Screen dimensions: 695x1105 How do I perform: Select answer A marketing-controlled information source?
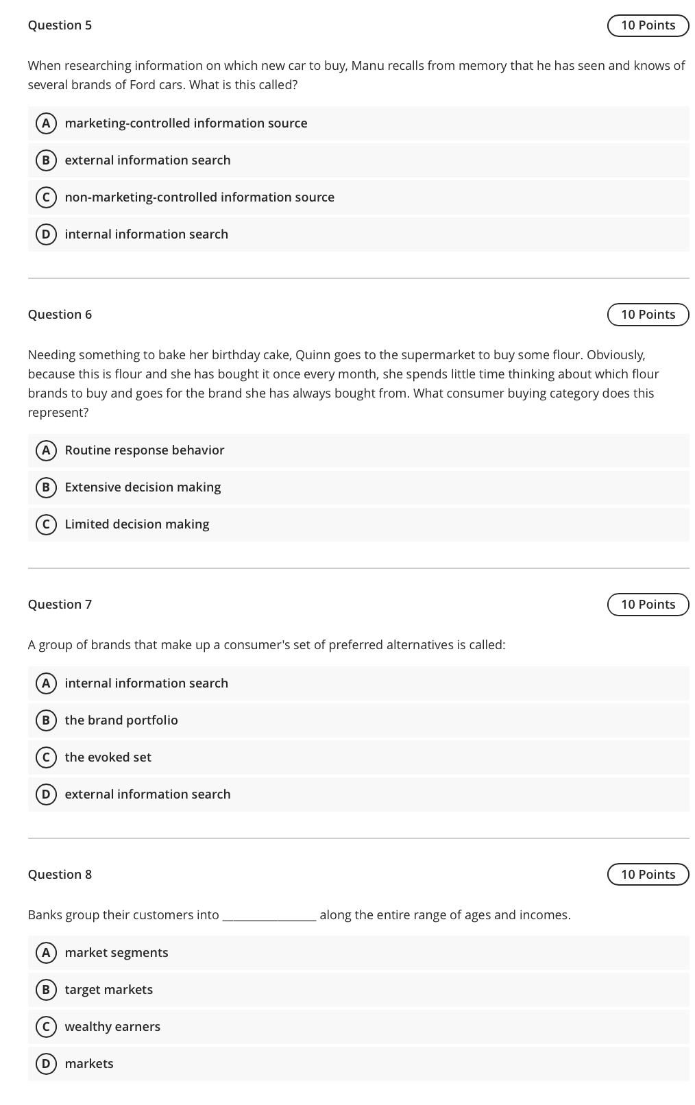coord(186,123)
